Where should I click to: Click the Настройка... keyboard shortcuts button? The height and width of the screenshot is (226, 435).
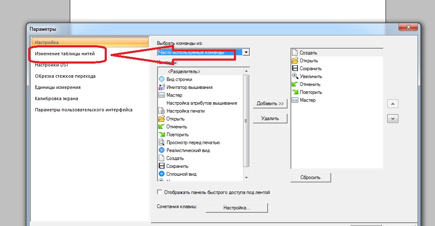tap(237, 208)
